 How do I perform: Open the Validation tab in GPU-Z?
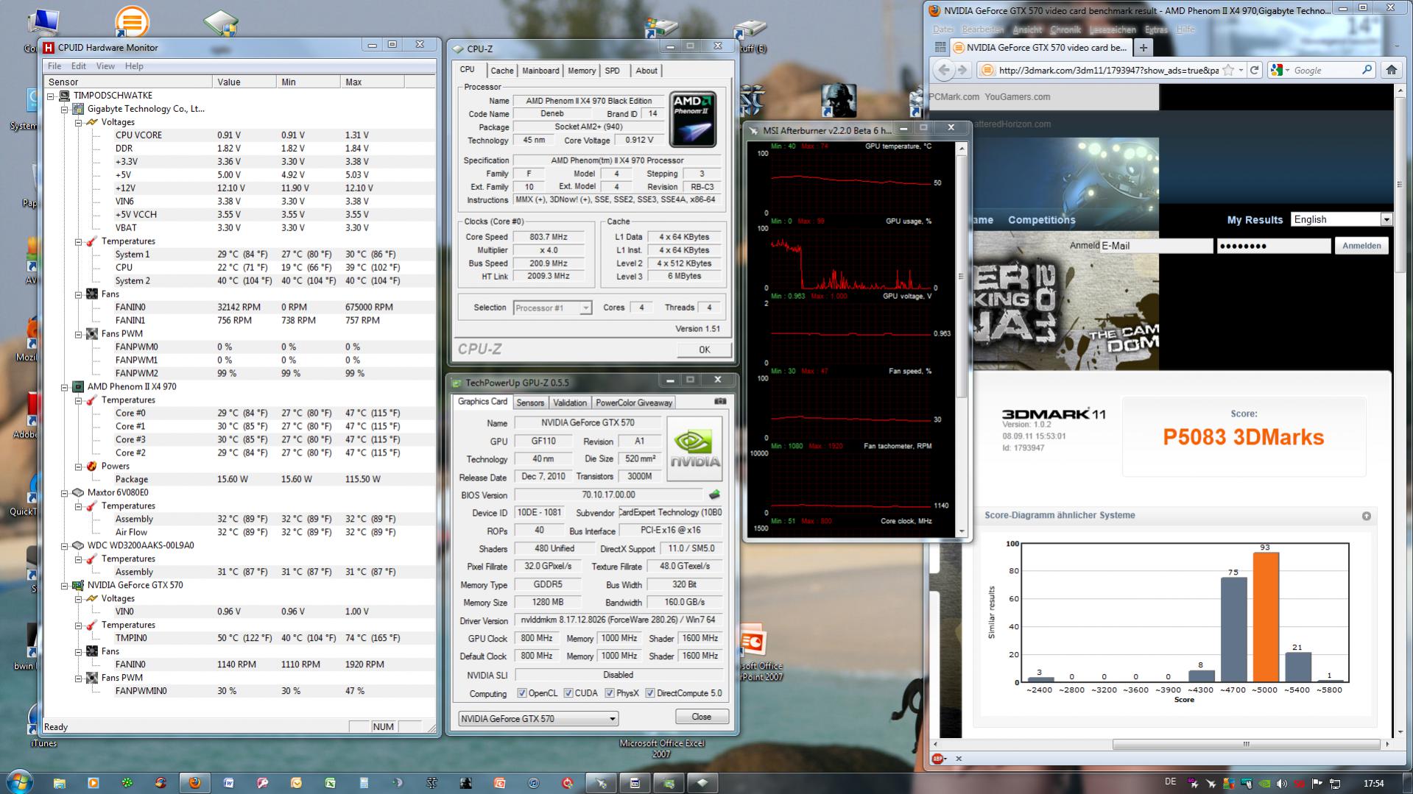coord(570,403)
